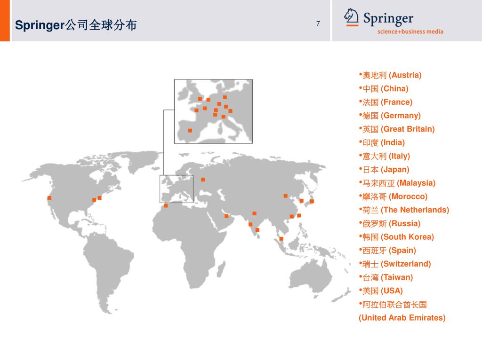Click the small Europe outline box on world map
The width and height of the screenshot is (482, 361).
point(177,189)
